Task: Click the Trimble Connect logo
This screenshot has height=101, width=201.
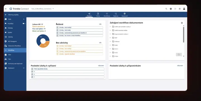Action: coord(19,9)
